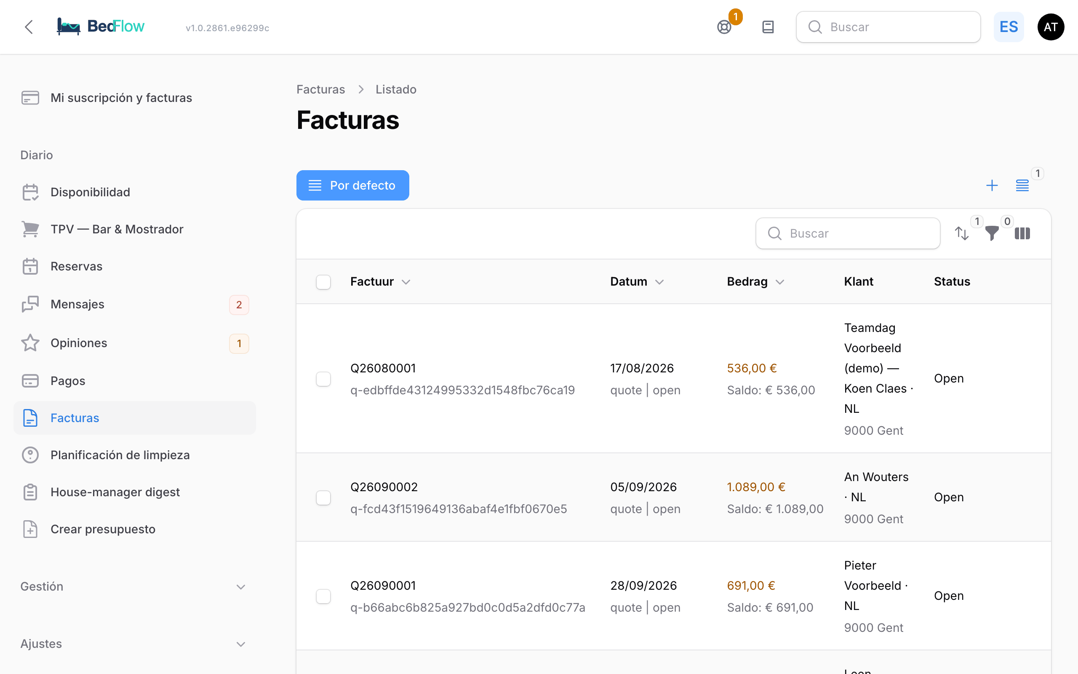
Task: Expand the Ajustes sidebar section
Action: coord(133,644)
